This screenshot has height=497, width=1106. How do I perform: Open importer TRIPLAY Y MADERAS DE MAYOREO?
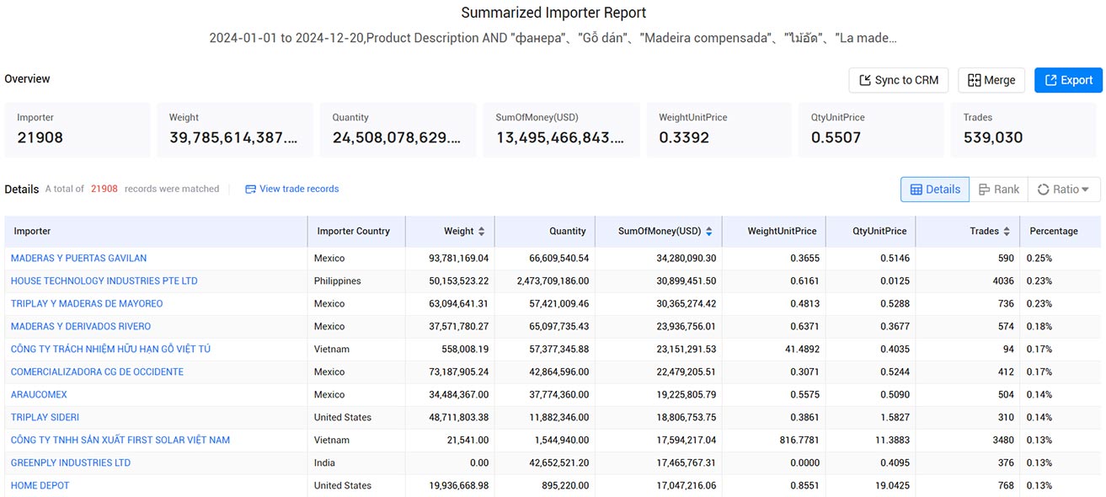pos(87,303)
